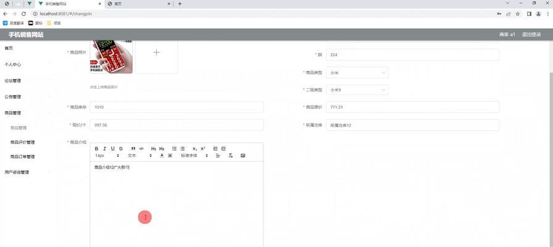Insert an ordered list in the editor

[174, 149]
